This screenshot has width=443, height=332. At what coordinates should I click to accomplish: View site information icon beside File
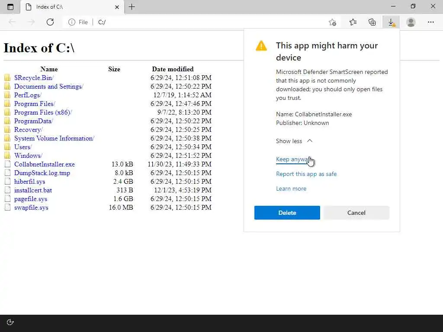pyautogui.click(x=72, y=22)
